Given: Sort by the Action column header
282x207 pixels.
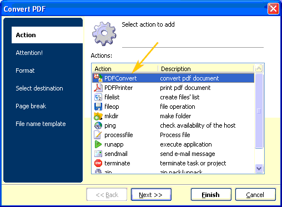Looking at the screenshot, I should (x=125, y=69).
